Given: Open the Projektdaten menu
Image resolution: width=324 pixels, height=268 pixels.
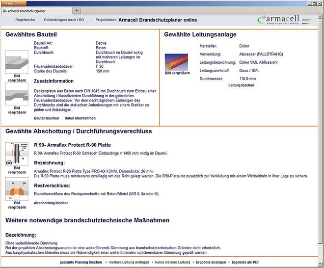Looking at the screenshot, I should point(106,20).
